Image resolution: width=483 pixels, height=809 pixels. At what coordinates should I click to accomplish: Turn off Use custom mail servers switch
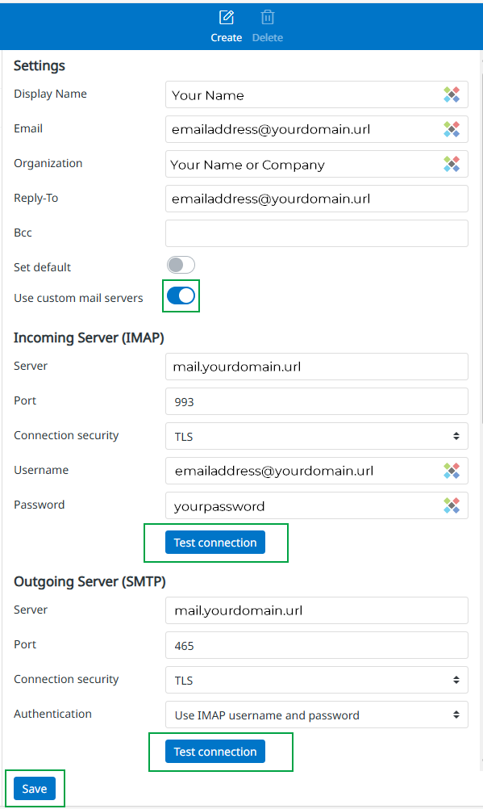click(x=181, y=296)
